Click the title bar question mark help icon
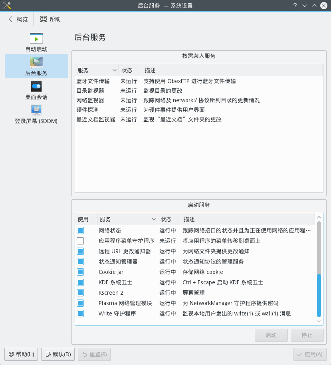The image size is (331, 365). point(295,5)
